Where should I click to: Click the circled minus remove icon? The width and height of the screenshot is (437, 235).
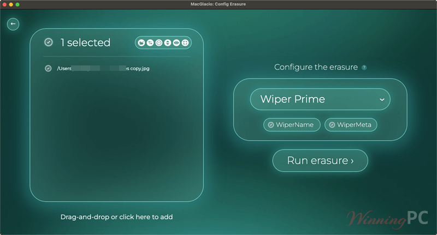pyautogui.click(x=159, y=43)
